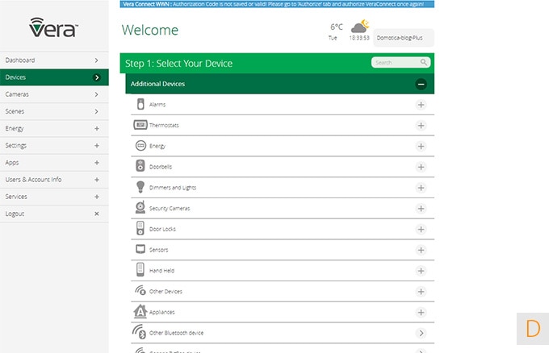The height and width of the screenshot is (353, 557).
Task: Click the Sensors label text
Action: point(158,250)
